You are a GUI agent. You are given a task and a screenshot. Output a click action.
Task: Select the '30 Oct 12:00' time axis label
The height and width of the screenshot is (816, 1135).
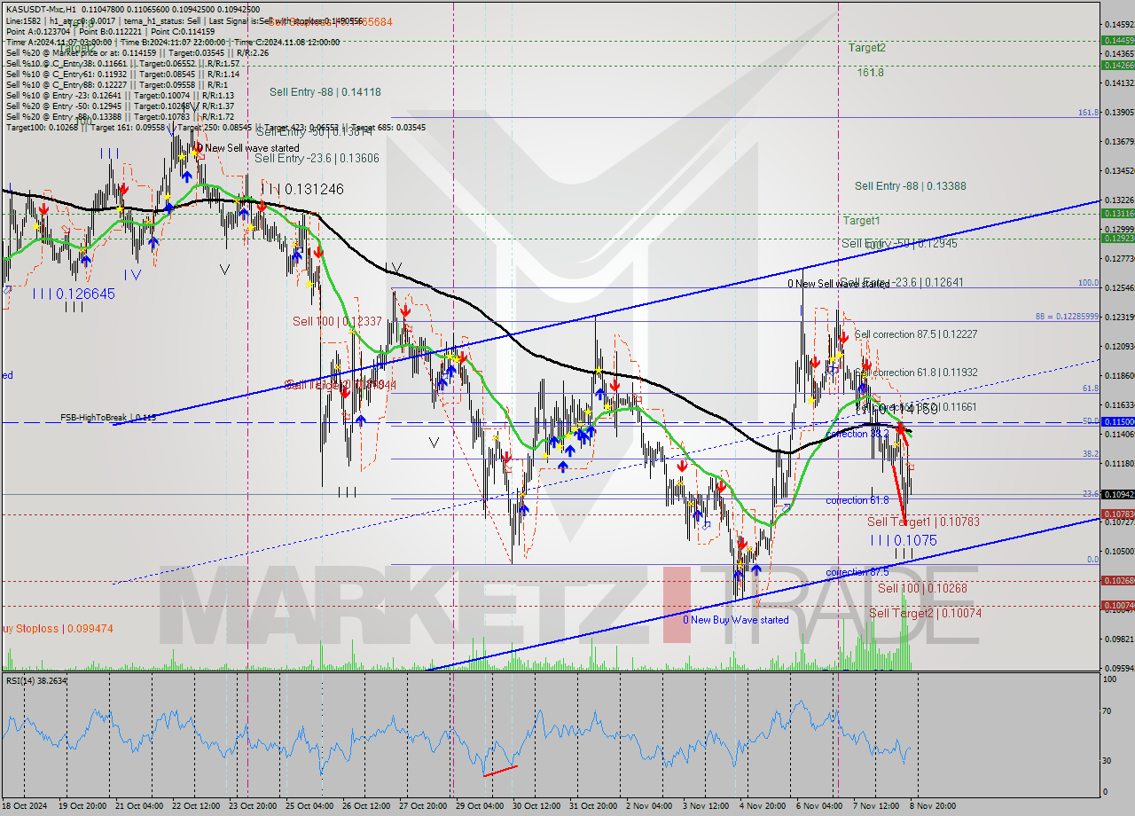point(536,806)
